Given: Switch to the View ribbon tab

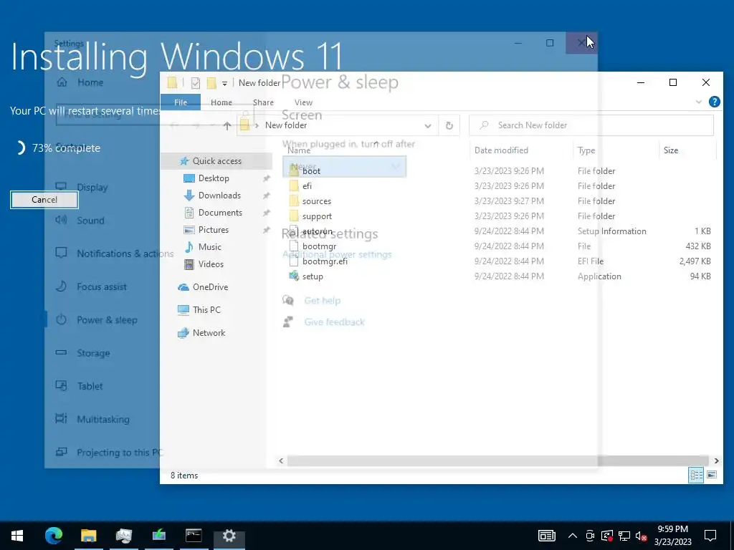Looking at the screenshot, I should (303, 102).
